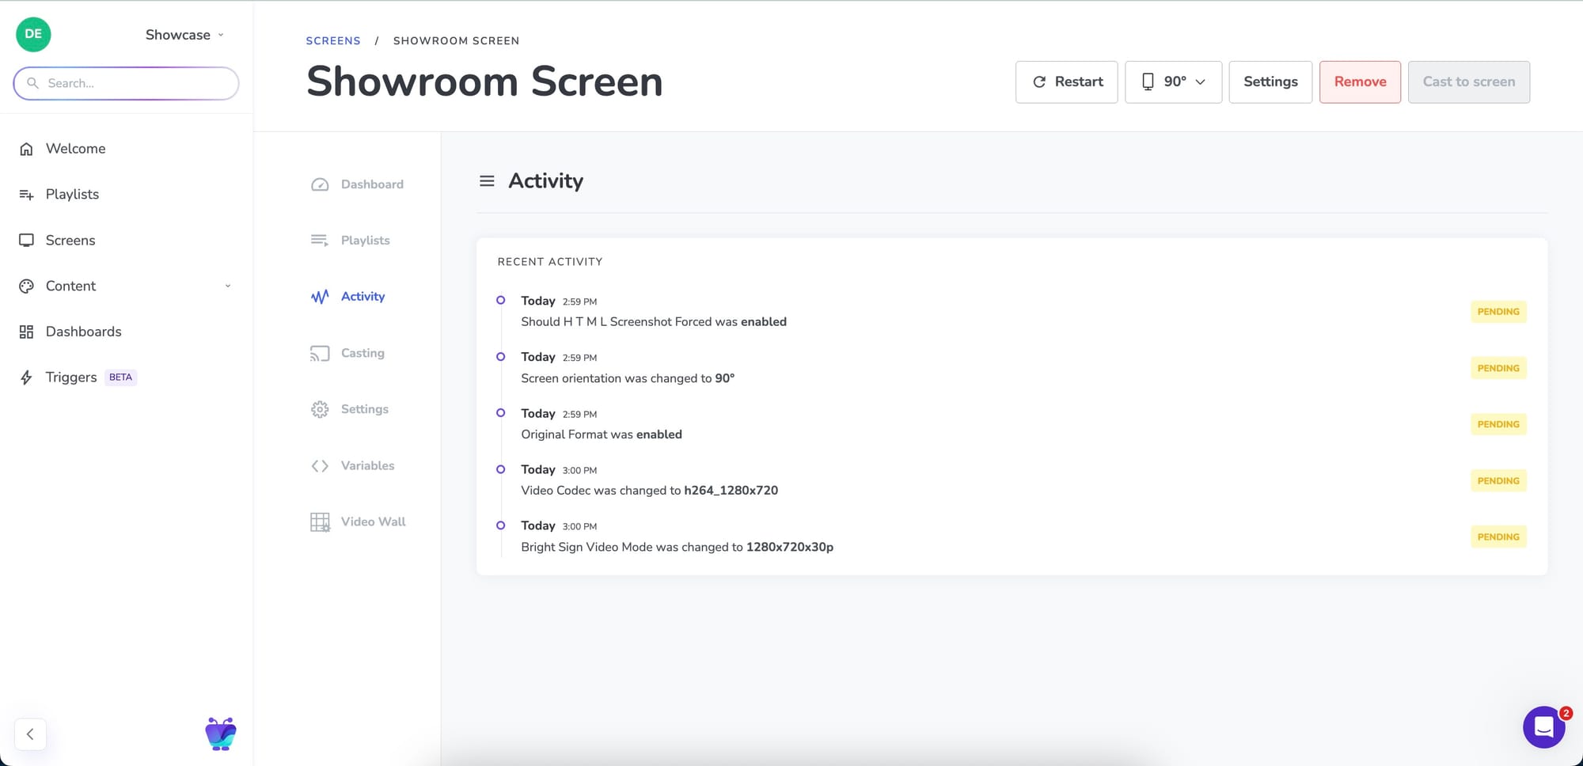Collapse the sidebar with arrow button
The height and width of the screenshot is (766, 1583).
(x=30, y=734)
